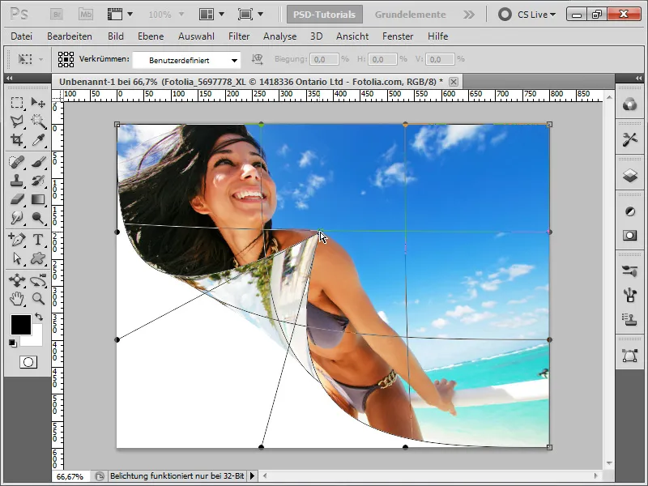Open the Arrange Documents dropdown
Screen dimensions: 648x486
coord(211,15)
